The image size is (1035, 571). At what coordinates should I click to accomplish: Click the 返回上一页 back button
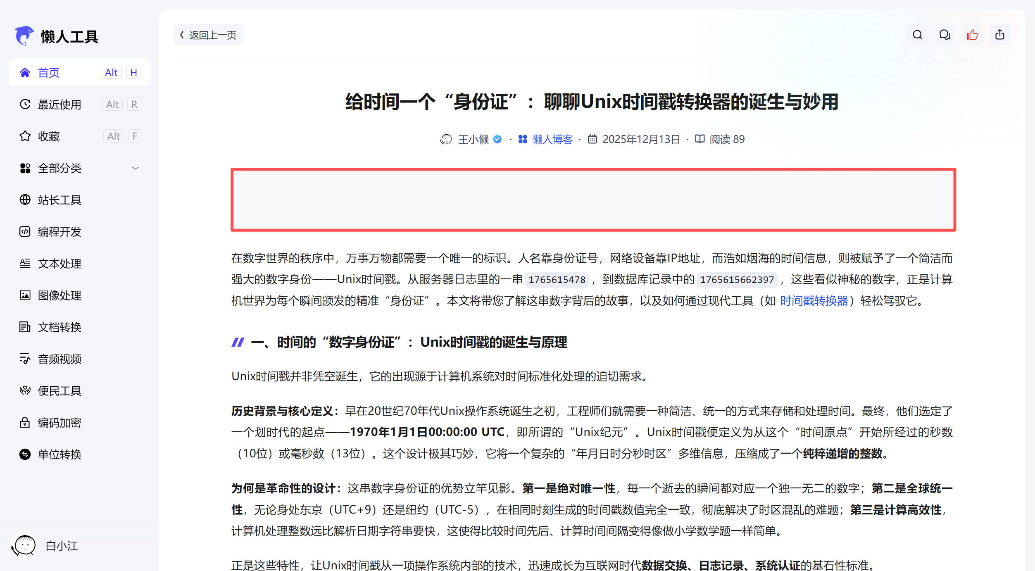pyautogui.click(x=208, y=35)
